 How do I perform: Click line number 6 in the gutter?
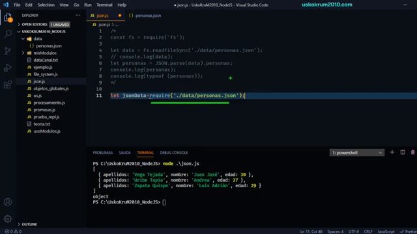(100, 63)
